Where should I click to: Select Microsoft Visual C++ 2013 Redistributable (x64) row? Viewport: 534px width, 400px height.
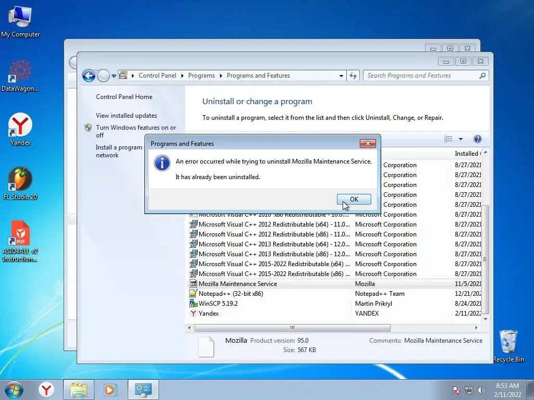pyautogui.click(x=335, y=244)
